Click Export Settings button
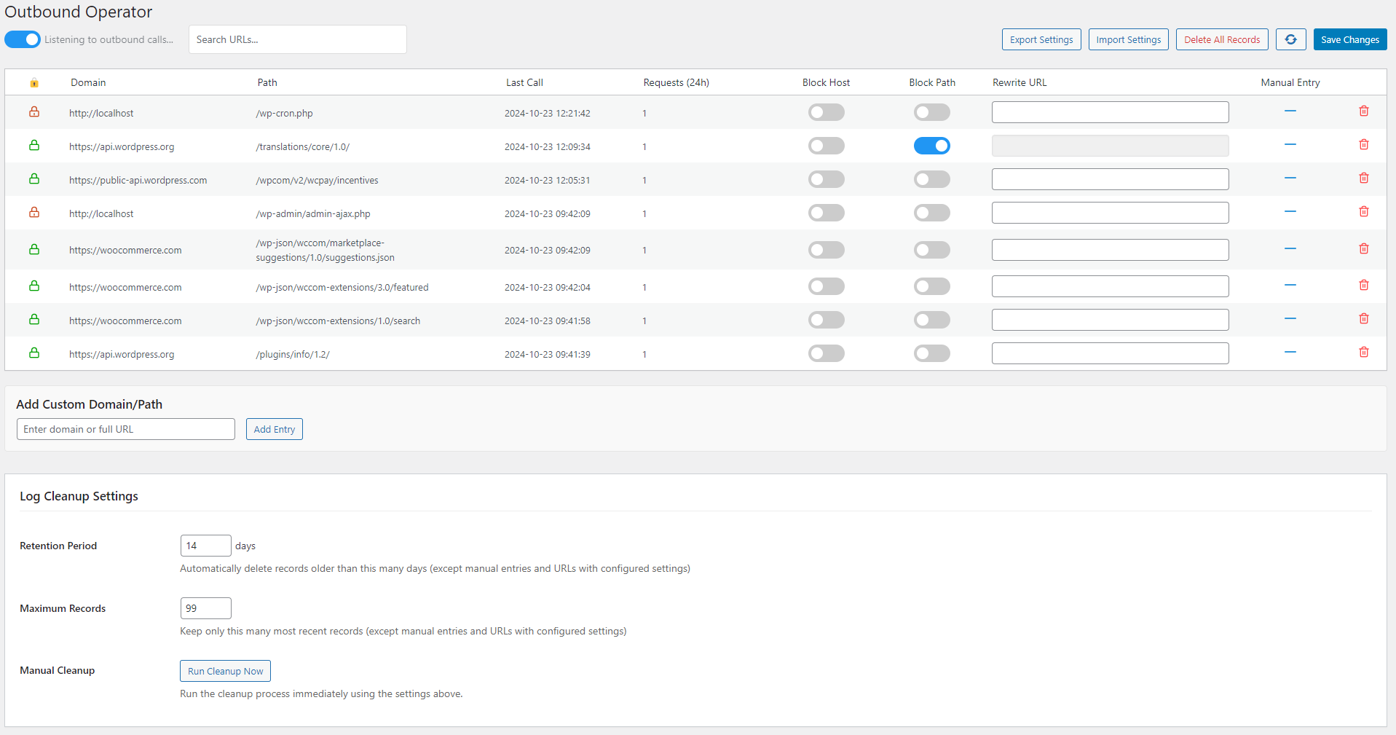Image resolution: width=1396 pixels, height=735 pixels. point(1041,39)
